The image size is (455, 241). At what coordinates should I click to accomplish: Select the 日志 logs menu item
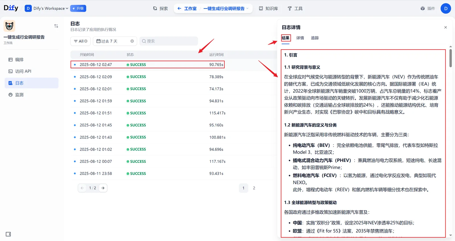32,83
